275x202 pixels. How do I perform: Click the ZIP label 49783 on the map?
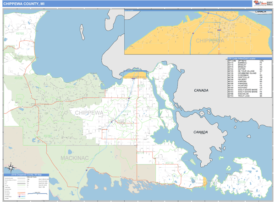pyautogui.click(x=141, y=86)
